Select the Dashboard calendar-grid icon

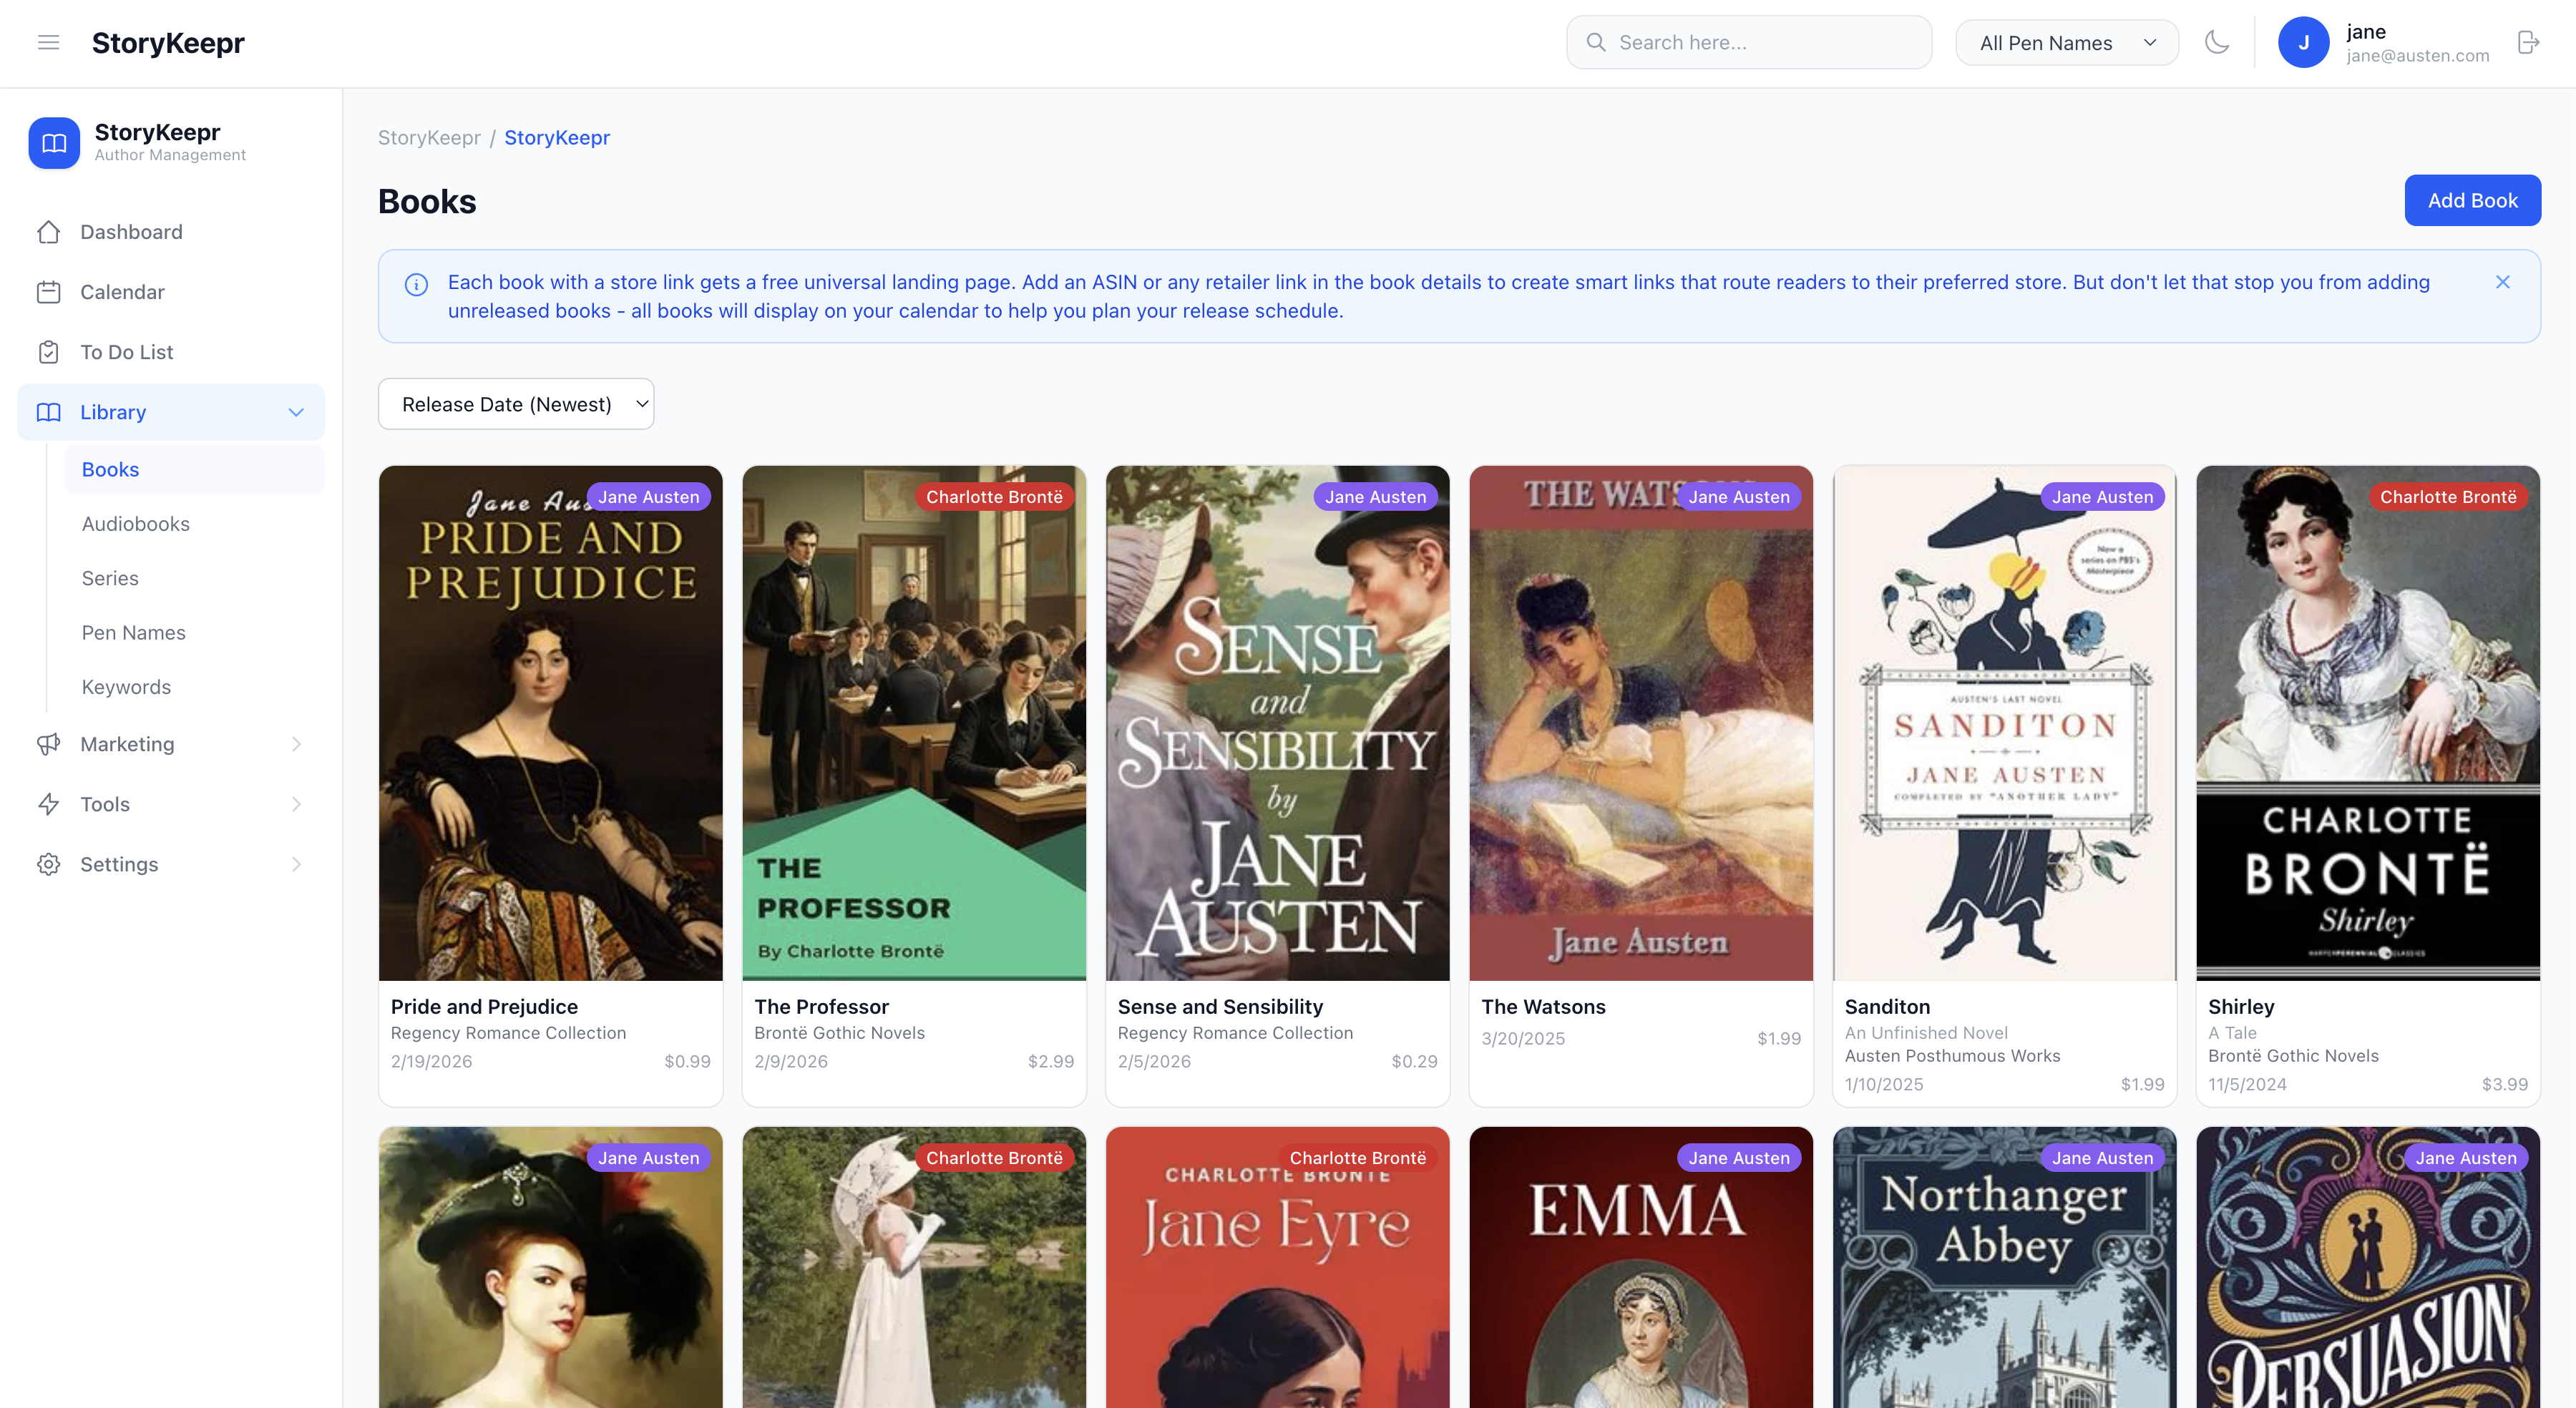tap(50, 231)
